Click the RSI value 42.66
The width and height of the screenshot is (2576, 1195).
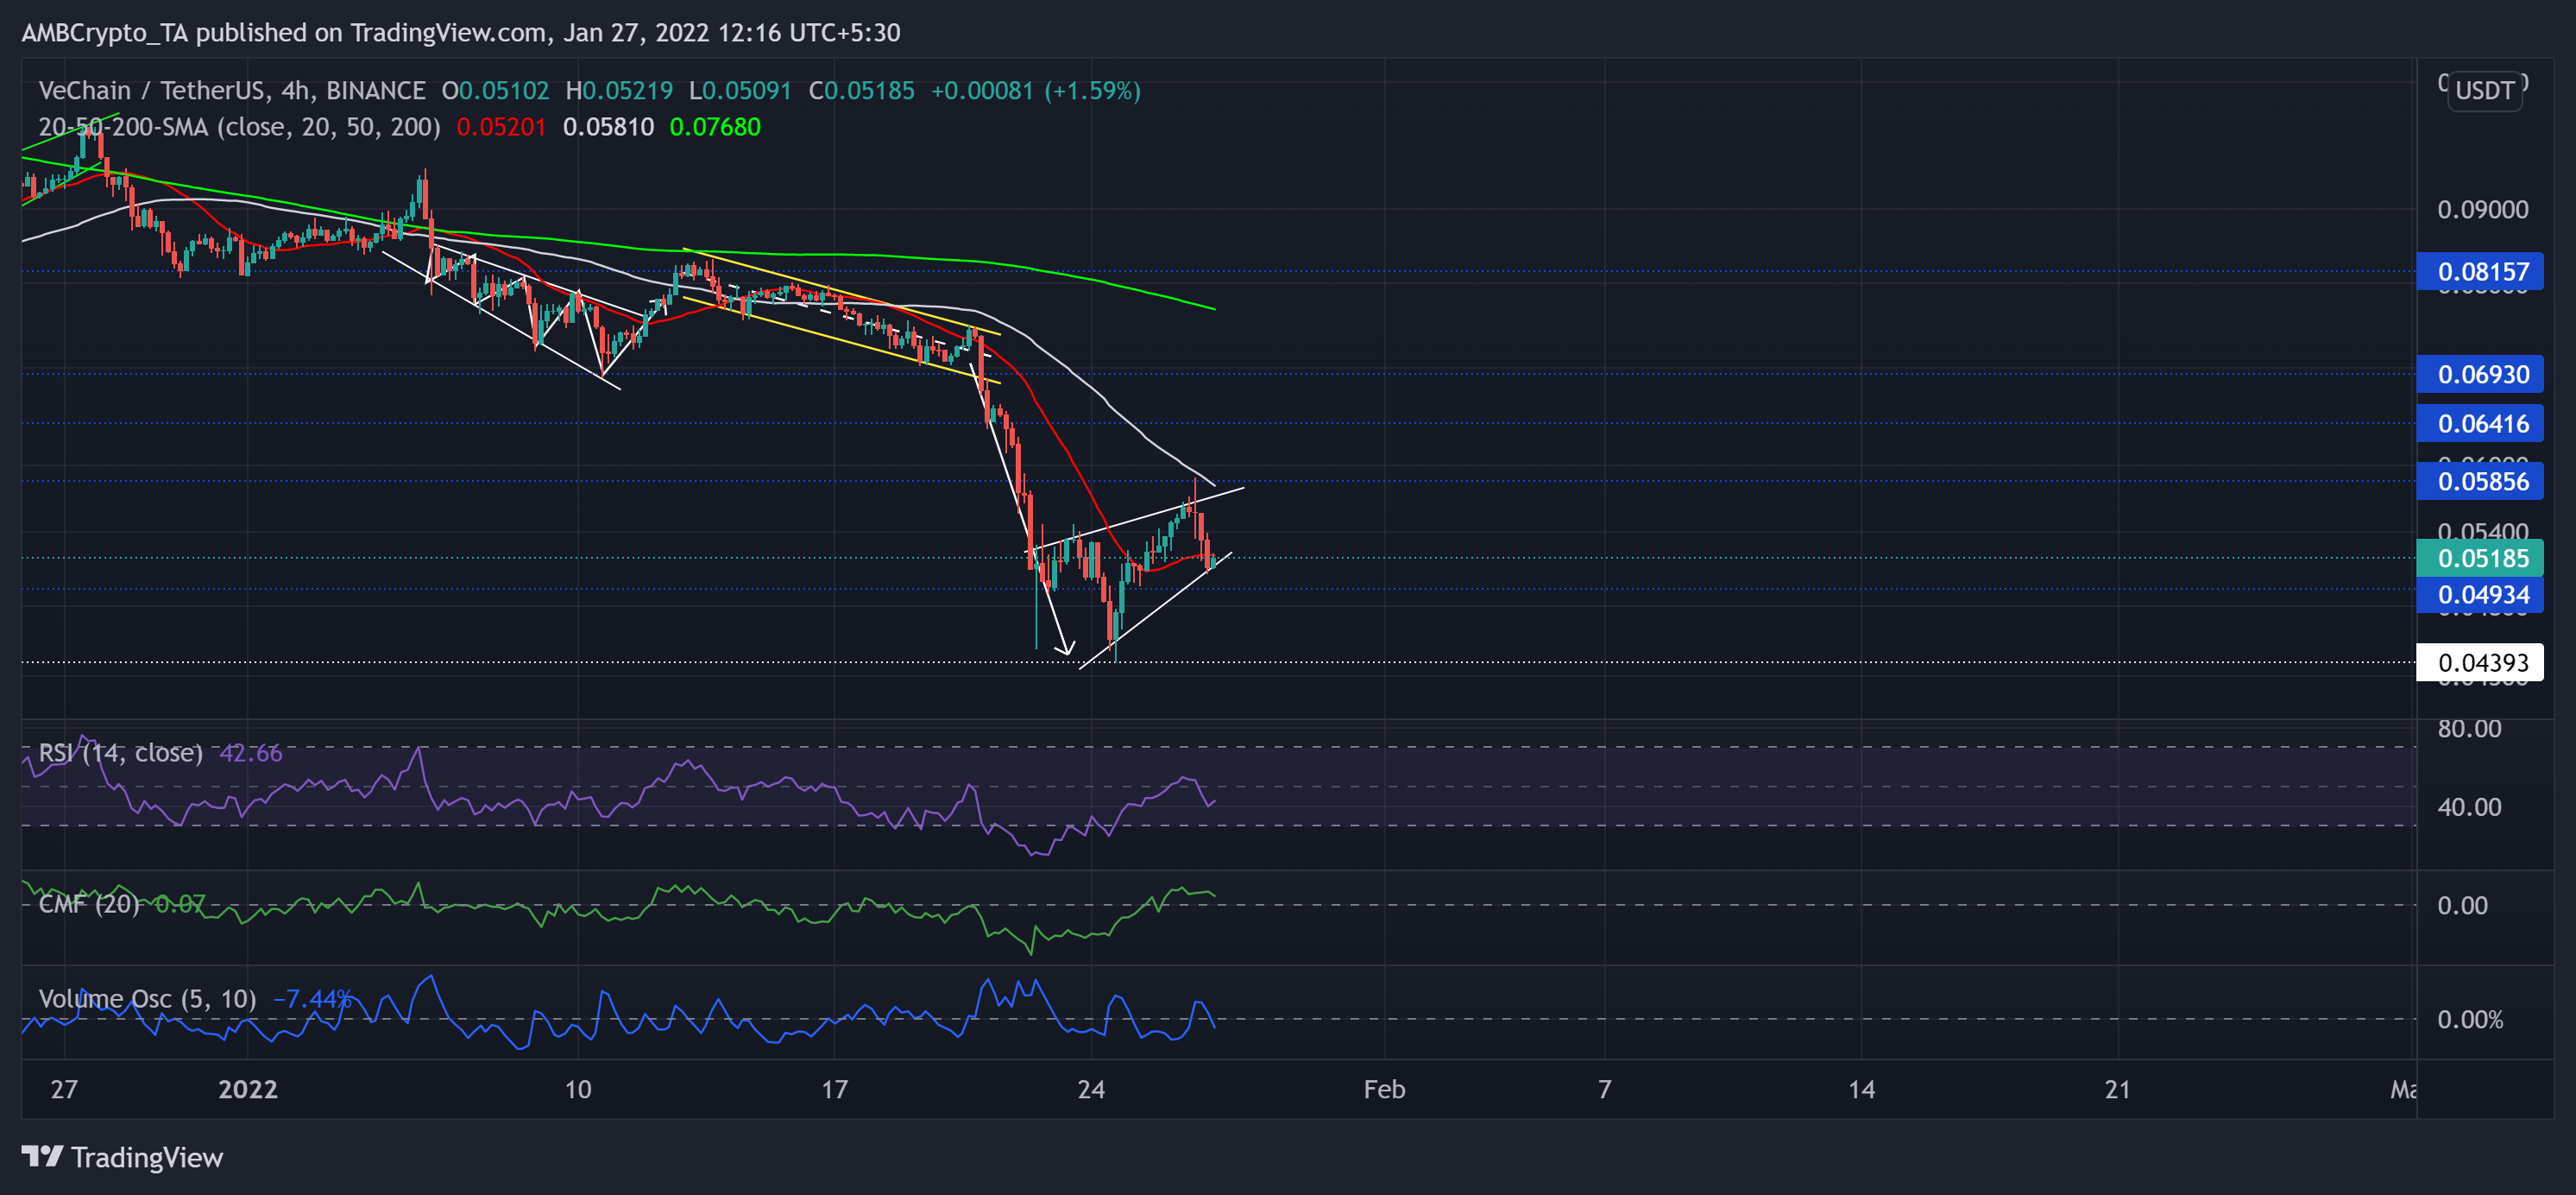tap(251, 753)
